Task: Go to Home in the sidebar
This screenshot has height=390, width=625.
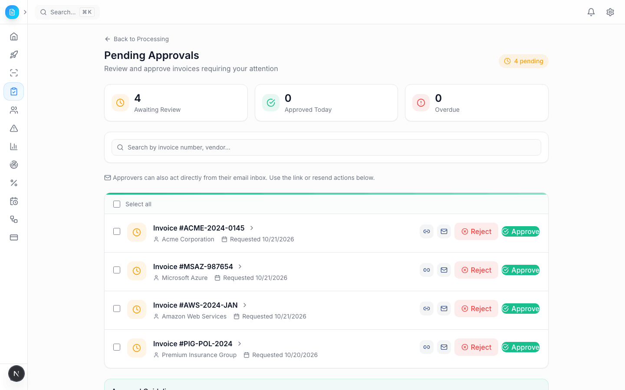Action: (14, 36)
